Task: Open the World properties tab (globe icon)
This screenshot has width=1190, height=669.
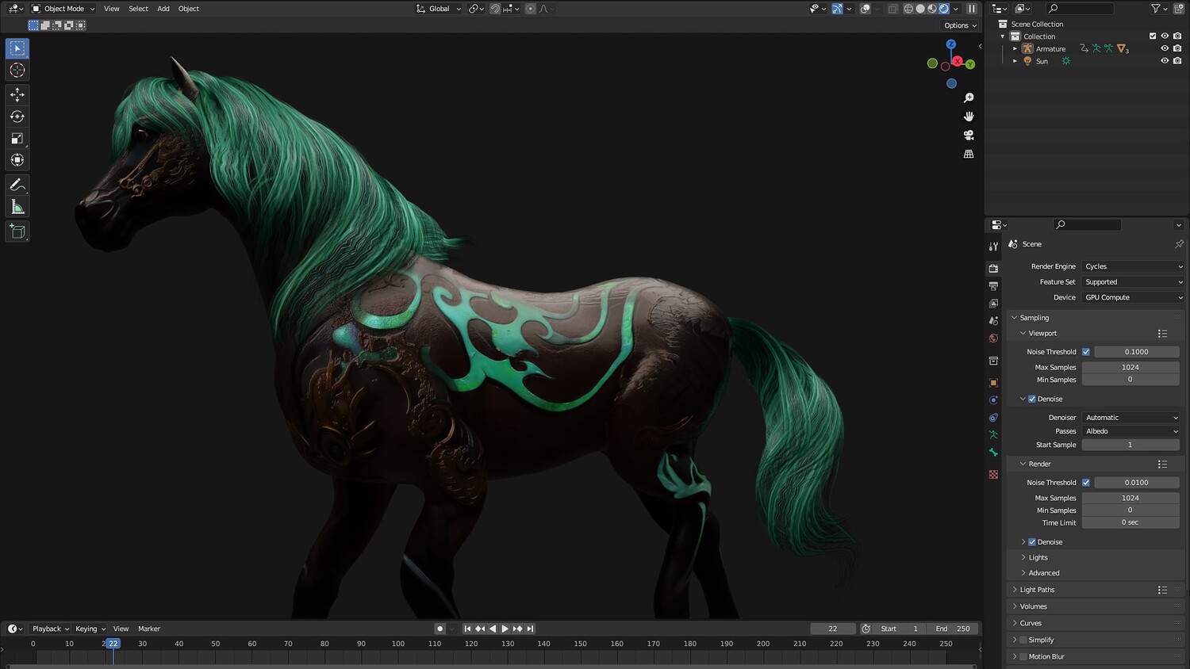Action: click(993, 338)
